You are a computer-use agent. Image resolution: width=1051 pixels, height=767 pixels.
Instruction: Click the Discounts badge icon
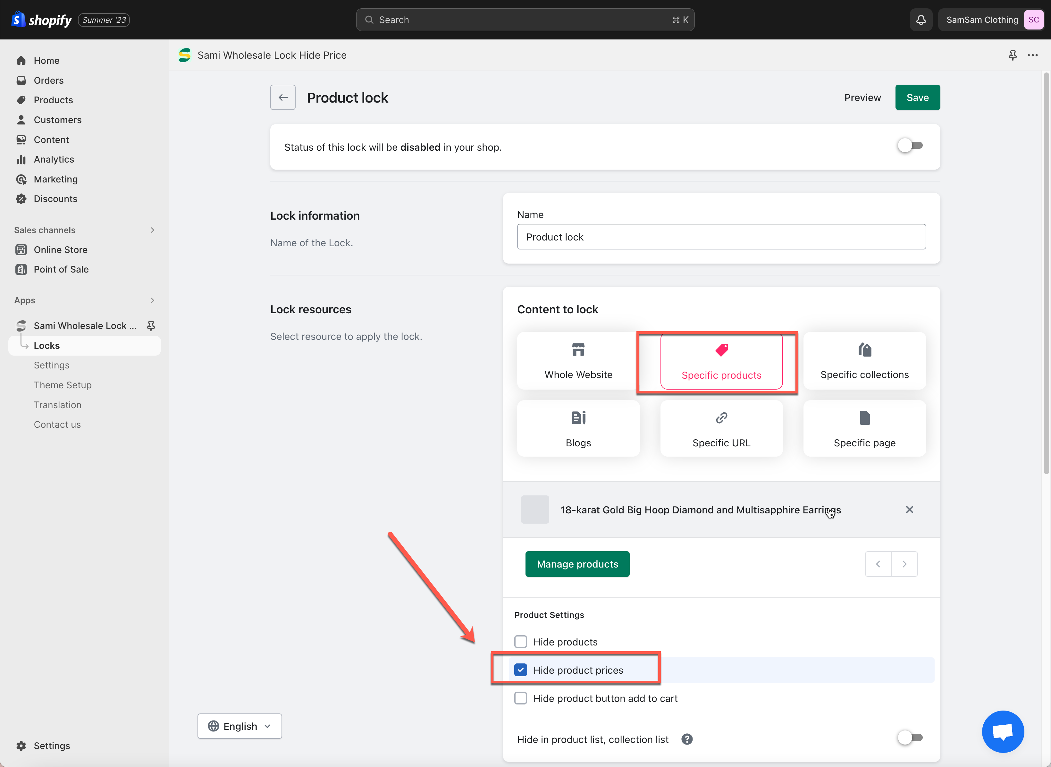pyautogui.click(x=21, y=199)
